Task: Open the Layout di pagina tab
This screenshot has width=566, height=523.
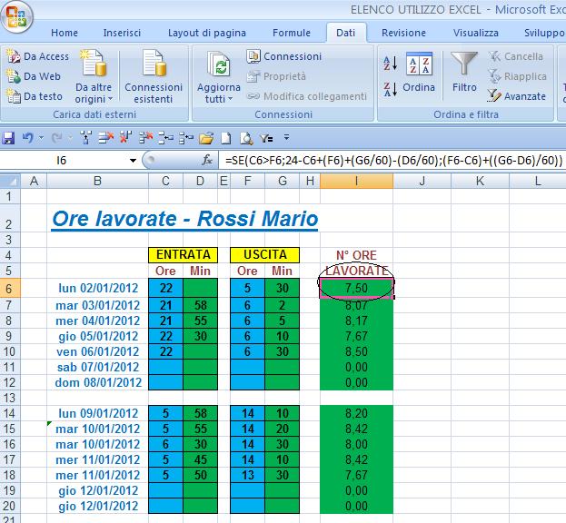Action: pyautogui.click(x=207, y=33)
